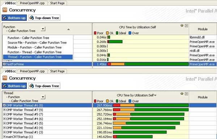Click green Ideal legend swatch in upper panel
Image resolution: width=217 pixels, height=139 pixels.
tap(117, 33)
